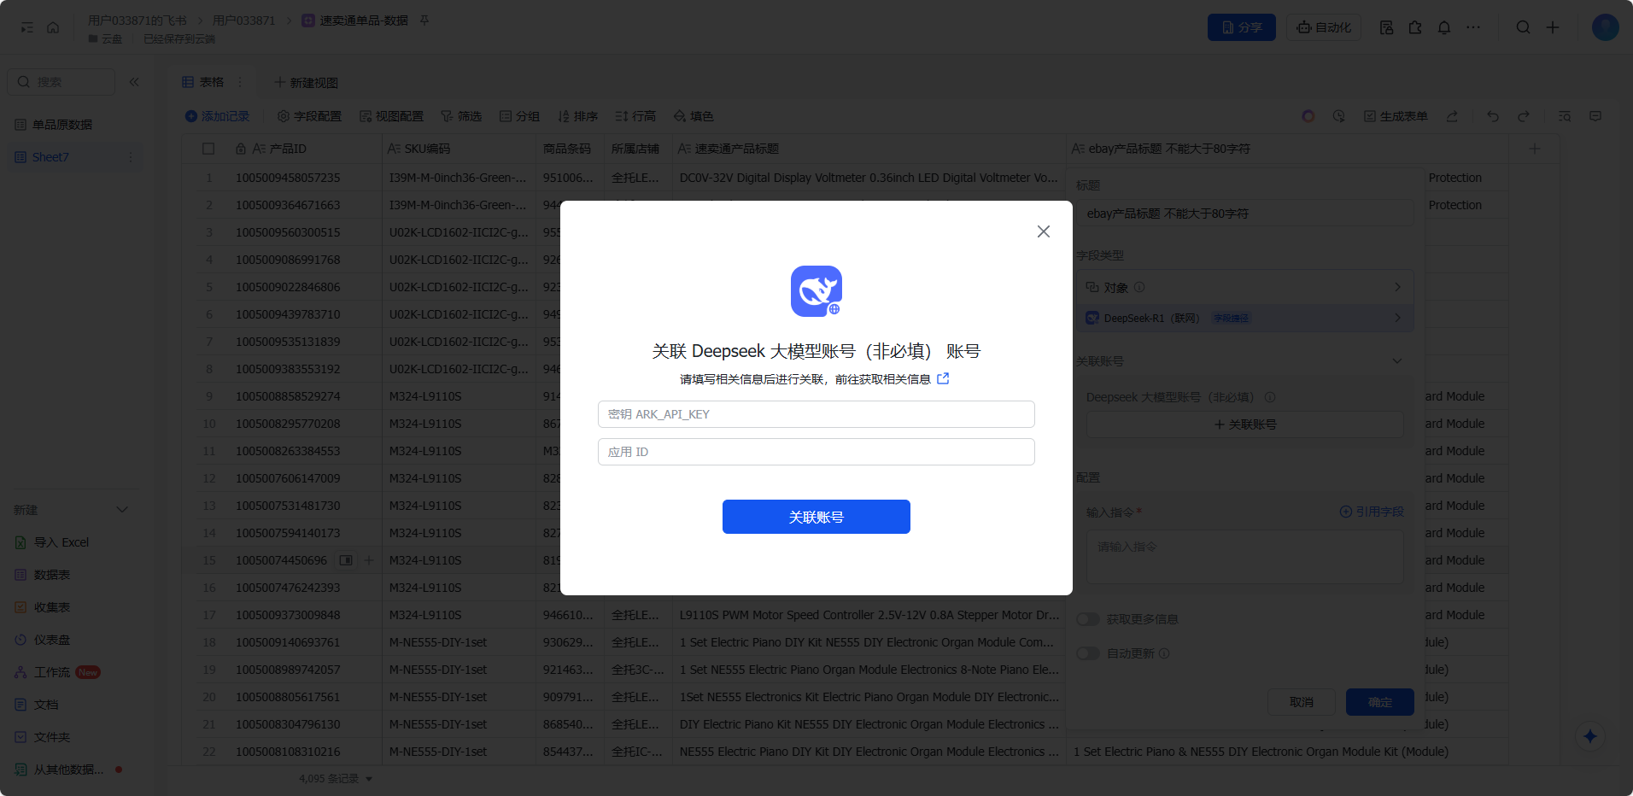This screenshot has height=796, width=1633.
Task: Toggle the sidebar menu icon
Action: point(27,27)
